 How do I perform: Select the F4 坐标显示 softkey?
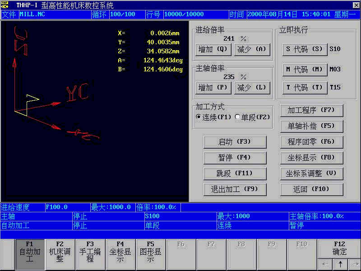pos(120,254)
